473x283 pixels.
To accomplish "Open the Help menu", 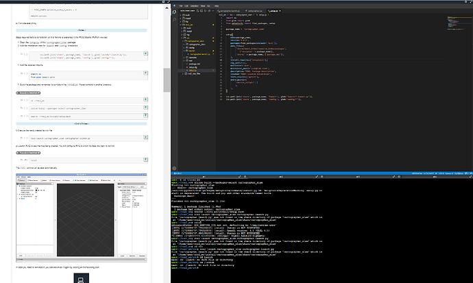I will click(217, 5).
